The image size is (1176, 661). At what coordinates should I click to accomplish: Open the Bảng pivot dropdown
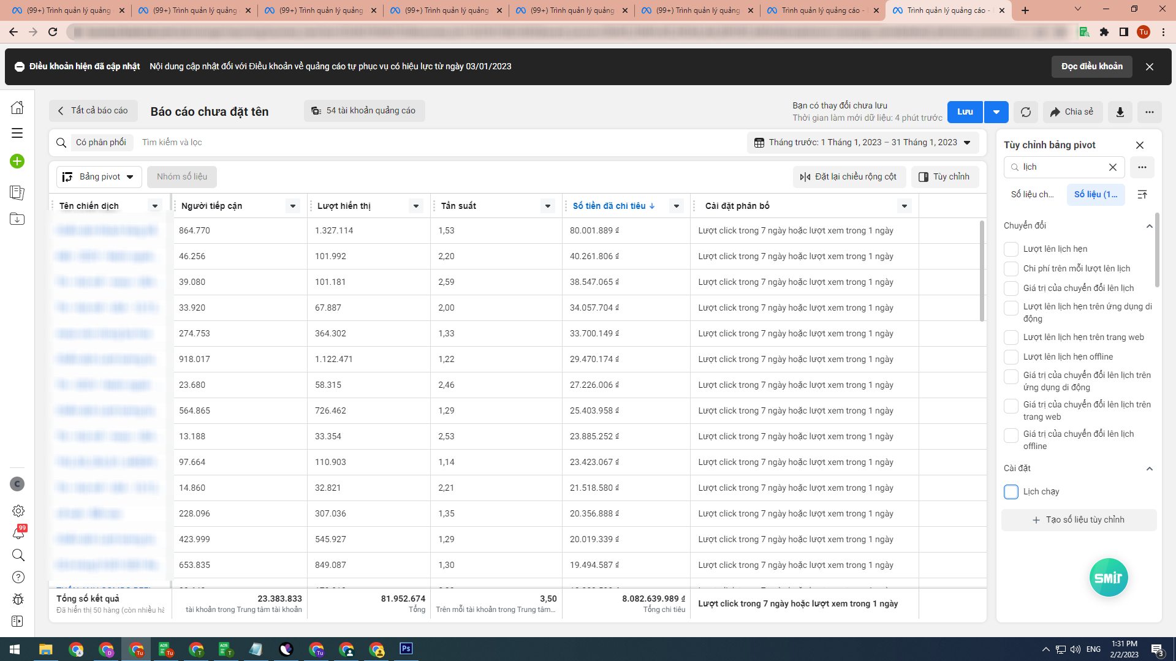99,177
